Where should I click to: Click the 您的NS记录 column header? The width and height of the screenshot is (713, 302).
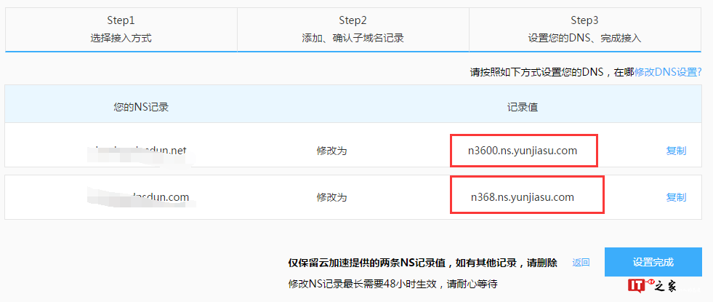[141, 107]
